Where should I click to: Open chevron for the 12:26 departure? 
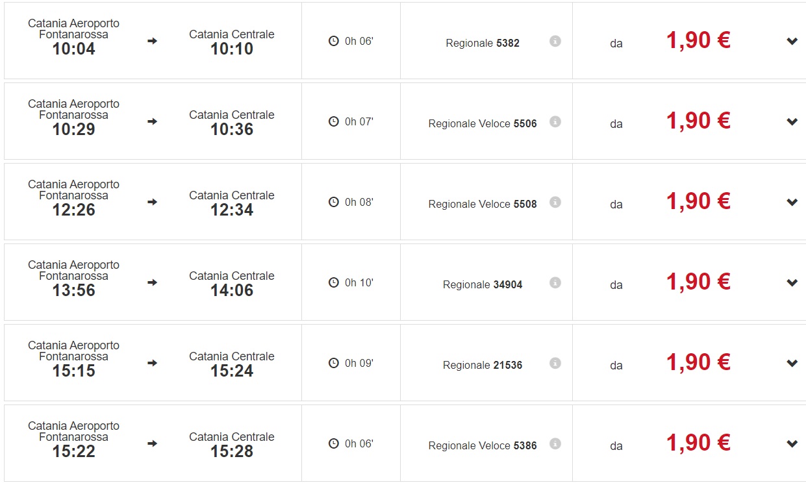tap(792, 203)
